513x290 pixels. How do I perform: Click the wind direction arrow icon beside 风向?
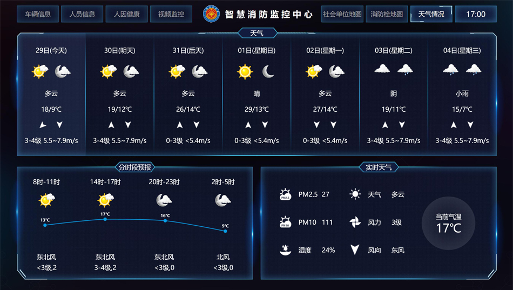pyautogui.click(x=355, y=250)
